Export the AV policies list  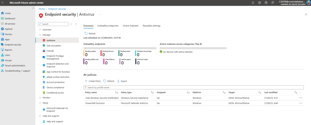(122, 81)
